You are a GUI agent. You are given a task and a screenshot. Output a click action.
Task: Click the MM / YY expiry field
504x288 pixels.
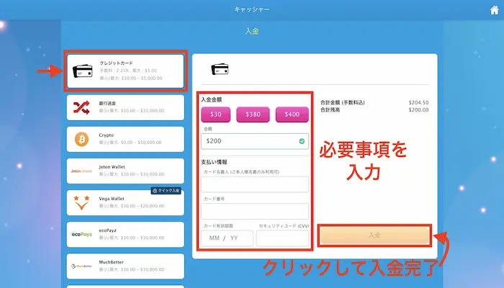pyautogui.click(x=228, y=238)
